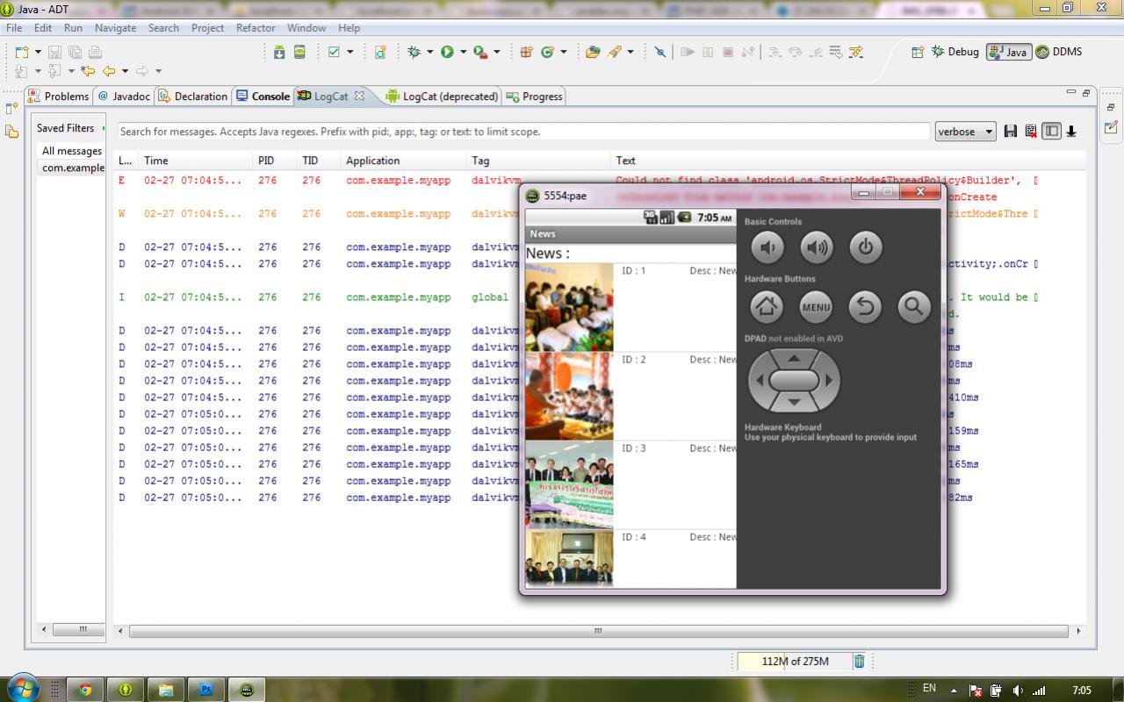The width and height of the screenshot is (1124, 702).
Task: Toggle LogCat scroll lock arrow
Action: pyautogui.click(x=1071, y=132)
